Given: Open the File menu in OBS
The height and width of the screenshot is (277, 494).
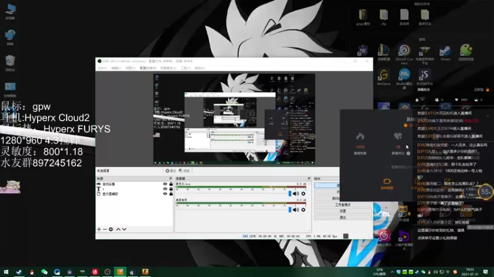Looking at the screenshot, I should tap(102, 68).
